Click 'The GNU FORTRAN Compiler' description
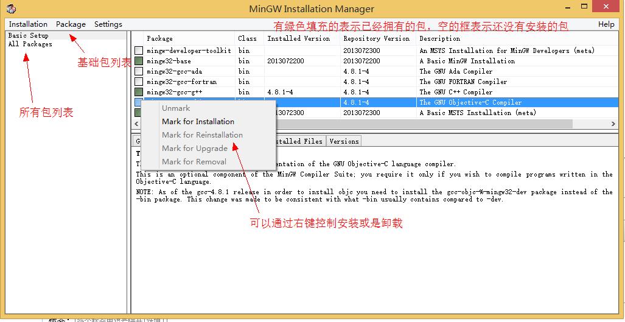Screen dimensions: 625x322 (463, 82)
